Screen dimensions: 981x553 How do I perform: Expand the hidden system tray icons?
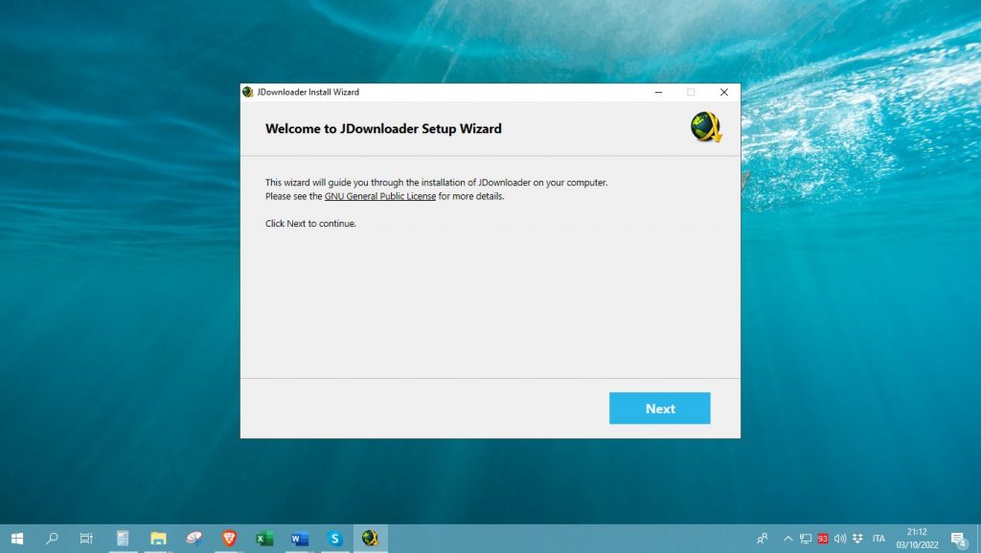(788, 539)
